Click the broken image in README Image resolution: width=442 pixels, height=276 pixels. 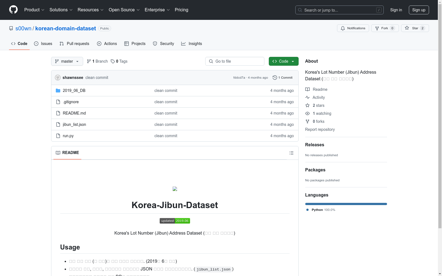175,189
